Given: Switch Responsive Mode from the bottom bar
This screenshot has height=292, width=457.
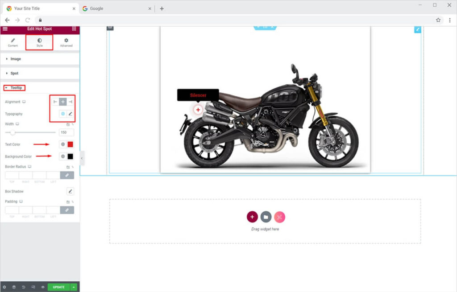Looking at the screenshot, I should point(33,287).
